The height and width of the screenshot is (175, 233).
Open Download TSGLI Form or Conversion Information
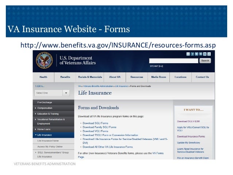[110, 135]
